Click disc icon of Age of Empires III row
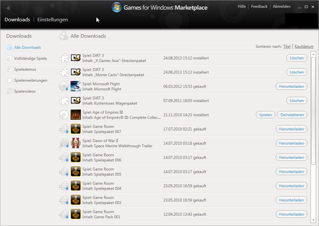 (64, 115)
